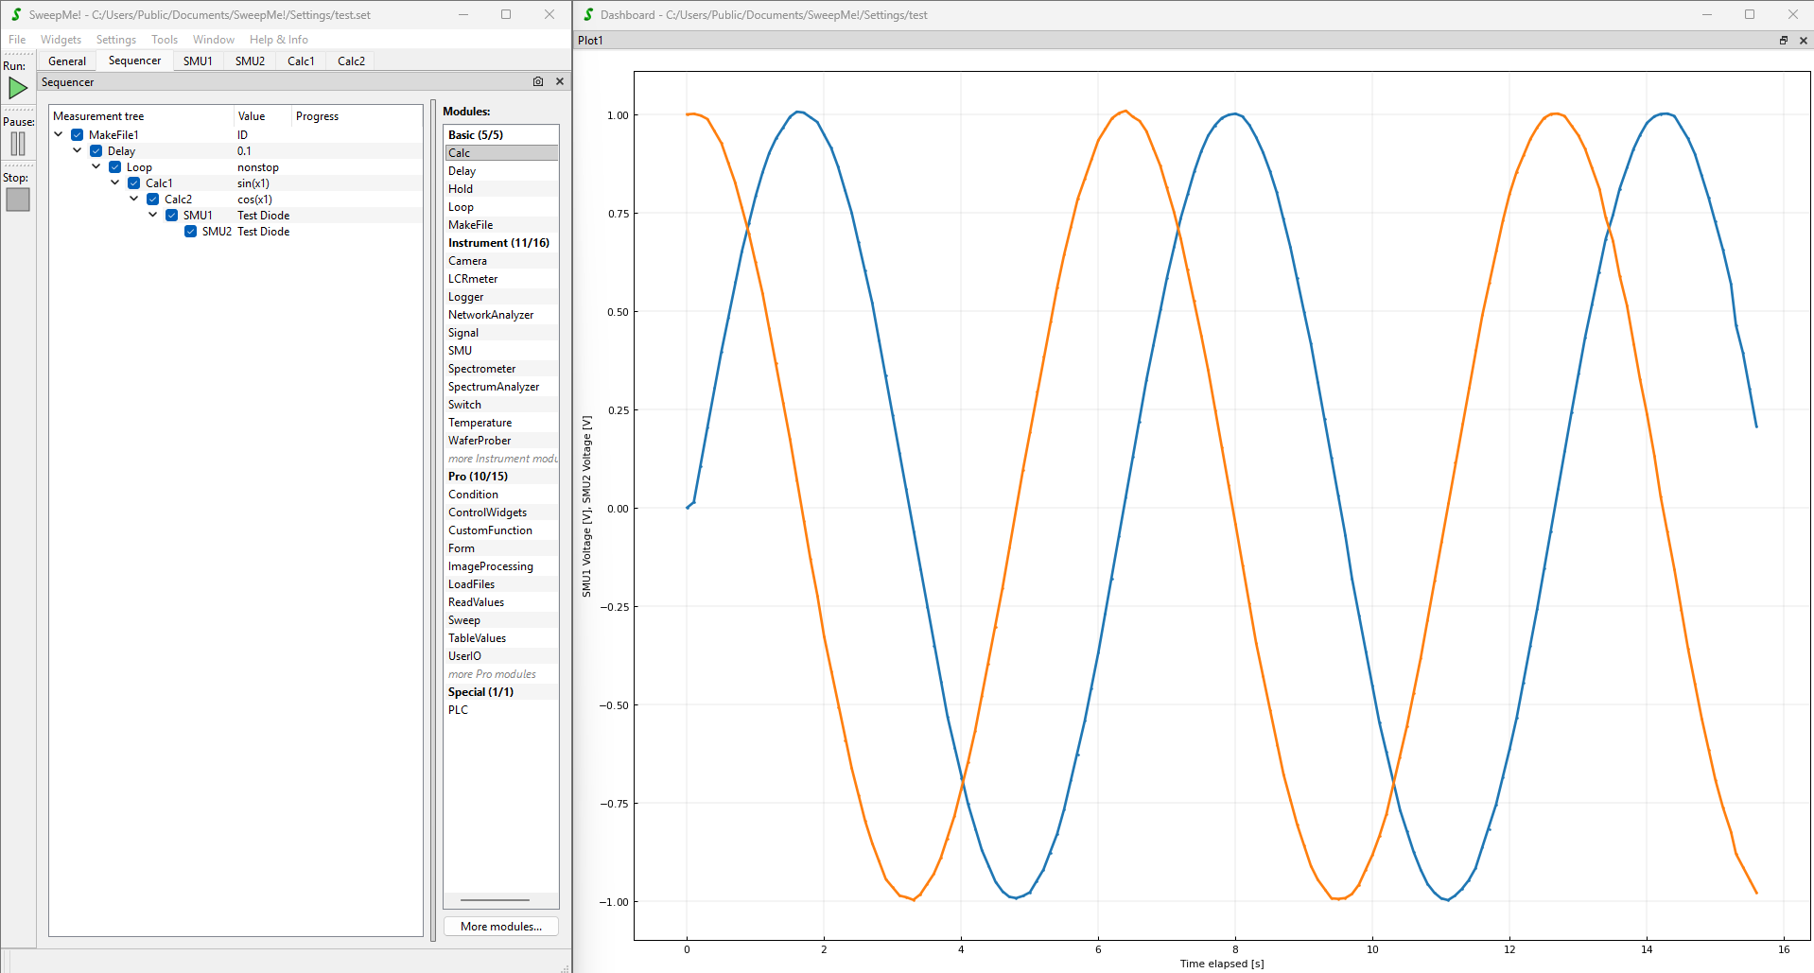Uncheck the MakeFile1 checkbox

pyautogui.click(x=78, y=135)
